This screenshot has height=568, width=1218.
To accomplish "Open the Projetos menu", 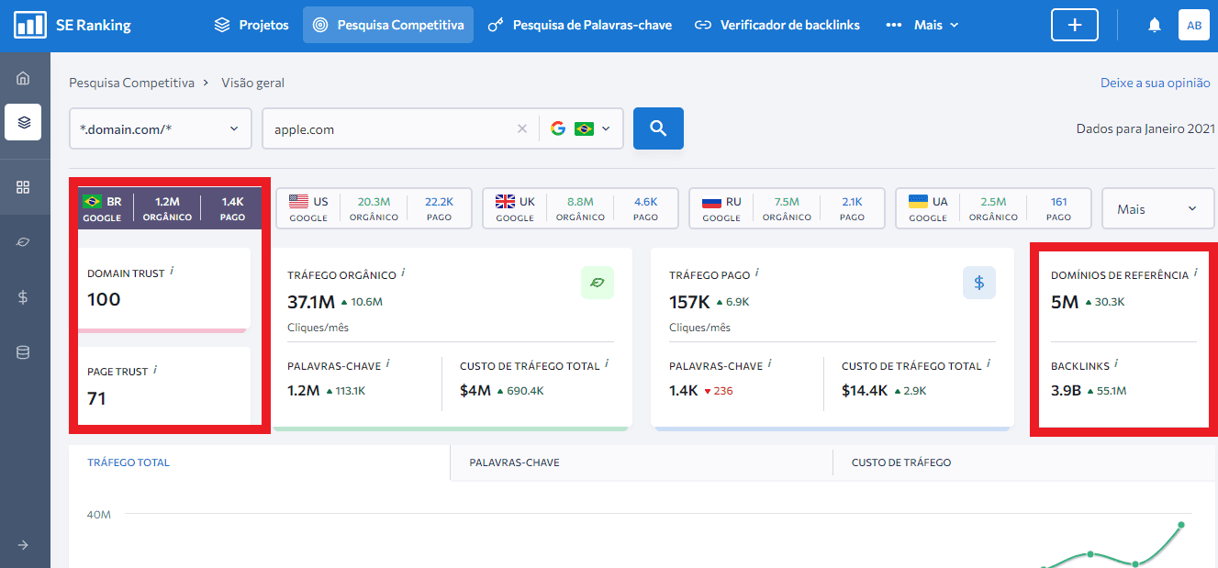I will click(251, 25).
